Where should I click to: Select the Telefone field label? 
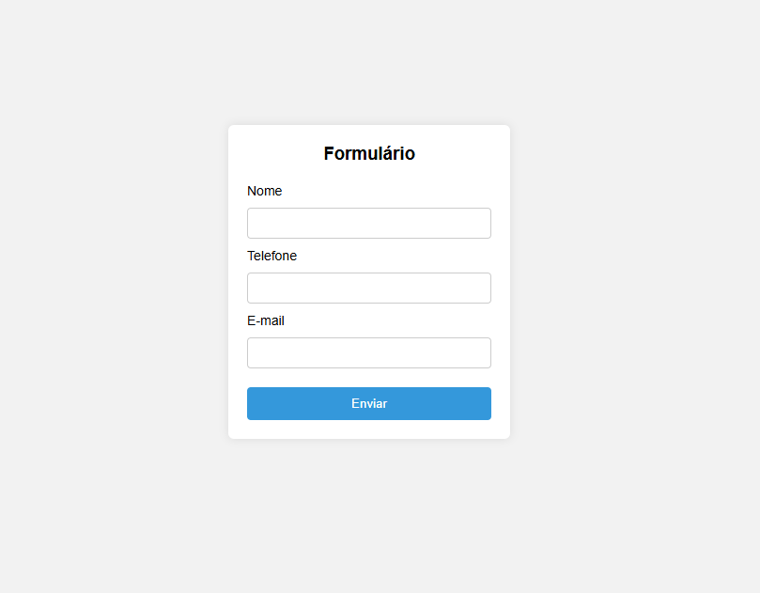271,256
